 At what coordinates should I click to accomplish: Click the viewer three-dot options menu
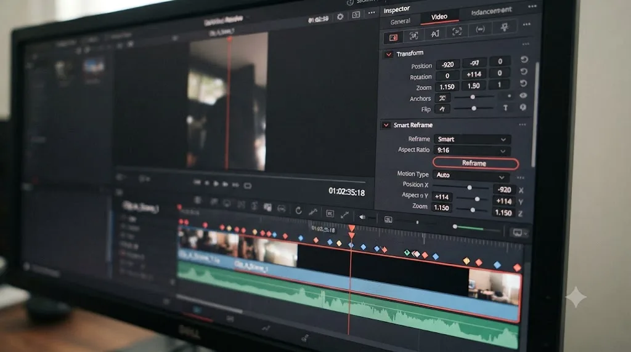(x=372, y=13)
